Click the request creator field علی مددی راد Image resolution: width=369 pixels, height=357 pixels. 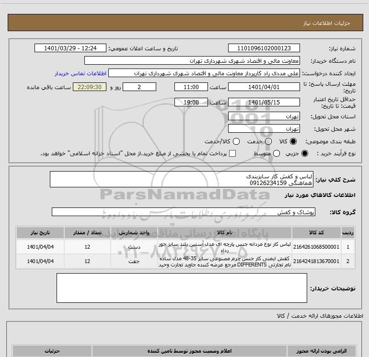204,73
